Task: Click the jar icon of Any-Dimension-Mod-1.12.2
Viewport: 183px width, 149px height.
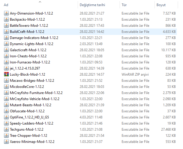Action: click(x=6, y=13)
